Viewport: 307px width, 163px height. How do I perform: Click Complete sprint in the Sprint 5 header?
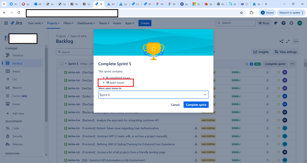tap(275, 64)
